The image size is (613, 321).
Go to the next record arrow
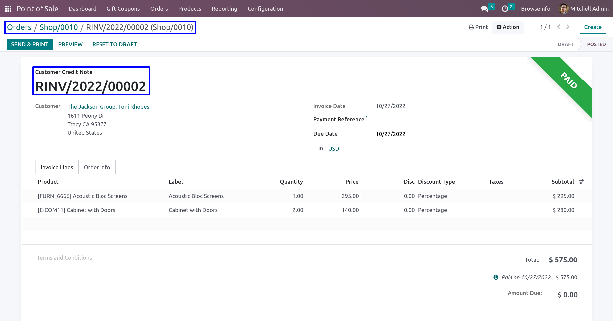pos(568,27)
